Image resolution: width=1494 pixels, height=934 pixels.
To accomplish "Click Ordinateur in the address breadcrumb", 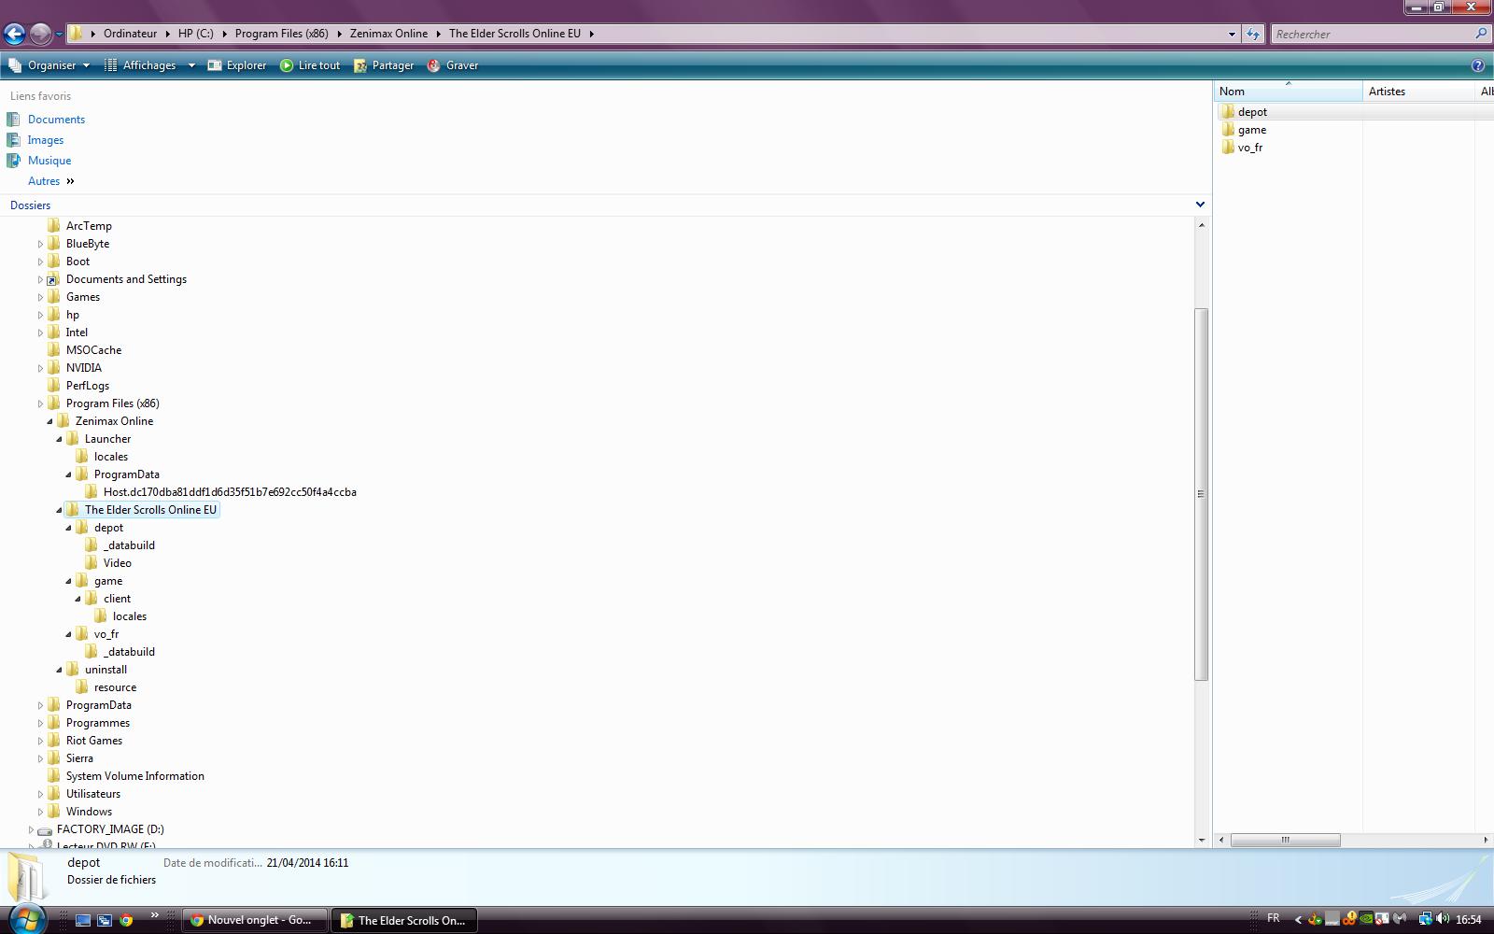I will tap(130, 34).
